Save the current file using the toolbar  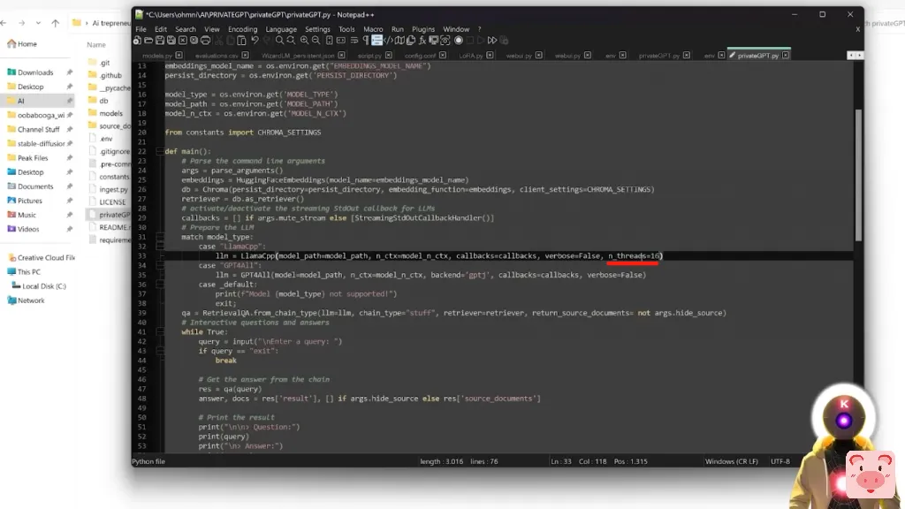coord(160,41)
